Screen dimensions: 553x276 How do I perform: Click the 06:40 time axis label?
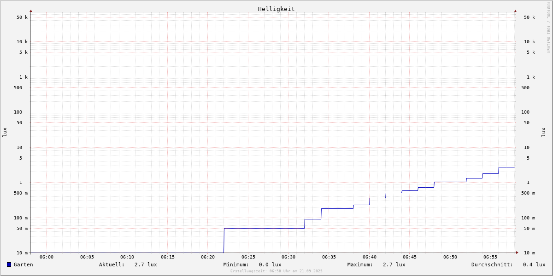point(369,257)
